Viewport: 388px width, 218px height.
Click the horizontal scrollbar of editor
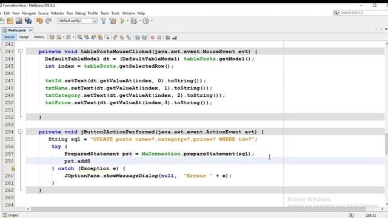[x=198, y=209]
